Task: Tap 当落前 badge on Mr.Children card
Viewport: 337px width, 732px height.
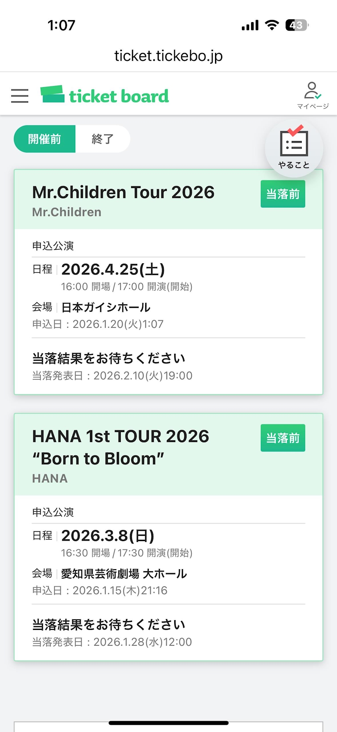Action: click(283, 194)
